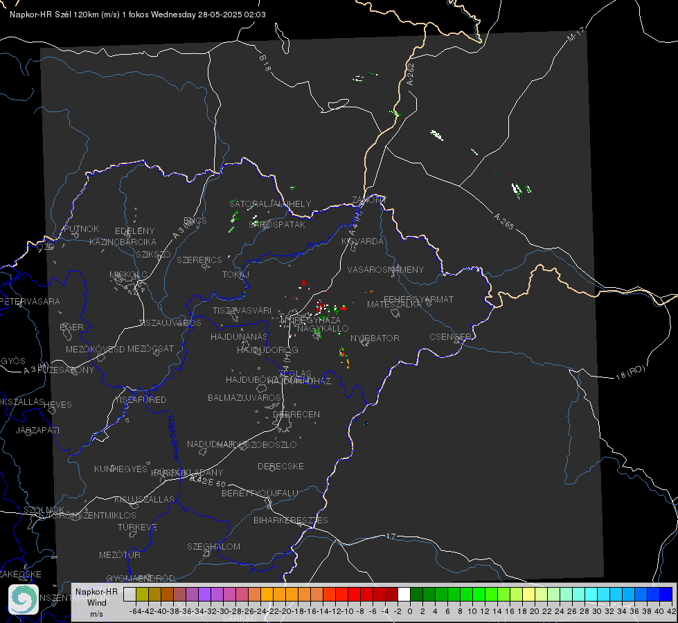Select the A-262 road label
Viewport: 678px width, 623px height.
(411, 74)
